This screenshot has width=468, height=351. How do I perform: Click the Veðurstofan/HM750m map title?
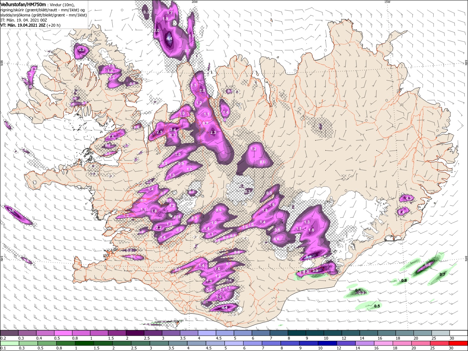[x=23, y=4]
